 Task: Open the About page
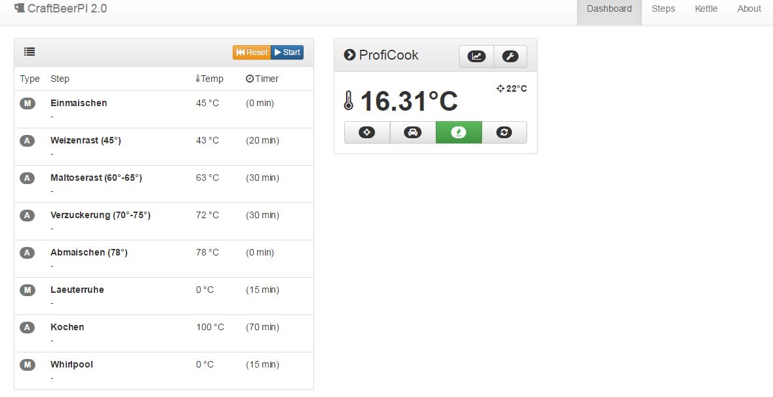tap(749, 9)
